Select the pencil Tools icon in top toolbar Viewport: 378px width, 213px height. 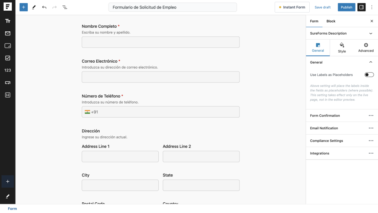34,7
